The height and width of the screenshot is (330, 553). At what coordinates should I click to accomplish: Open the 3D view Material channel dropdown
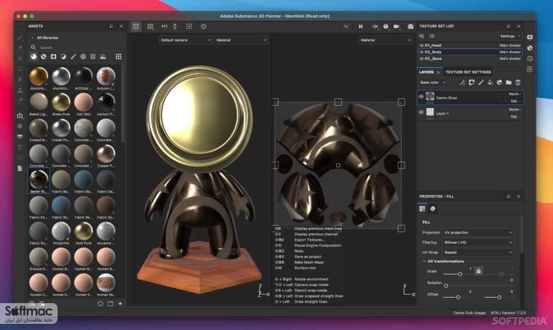tap(241, 40)
